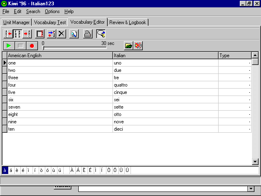This screenshot has height=196, width=261.
Task: Click the insert row icon with blue arrow
Action: tap(51, 34)
